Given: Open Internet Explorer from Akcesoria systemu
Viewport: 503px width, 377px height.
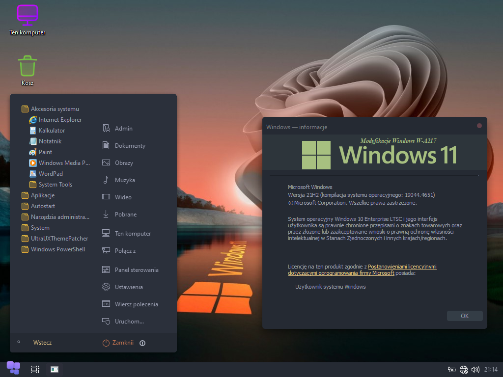Looking at the screenshot, I should (x=59, y=120).
